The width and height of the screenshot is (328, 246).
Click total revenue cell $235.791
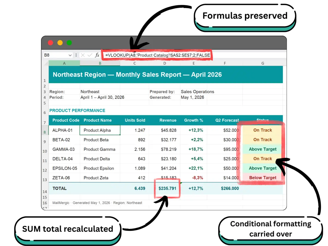click(x=165, y=188)
